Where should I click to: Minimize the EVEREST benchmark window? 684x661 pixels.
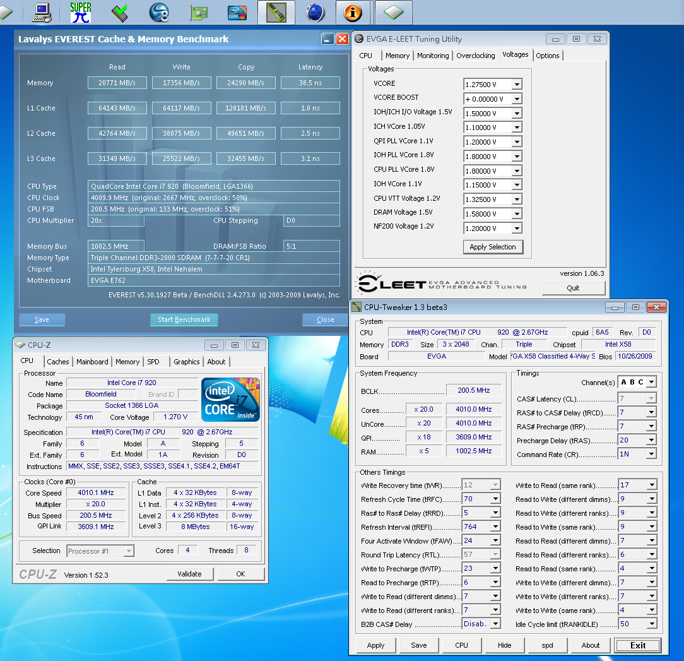[x=327, y=39]
